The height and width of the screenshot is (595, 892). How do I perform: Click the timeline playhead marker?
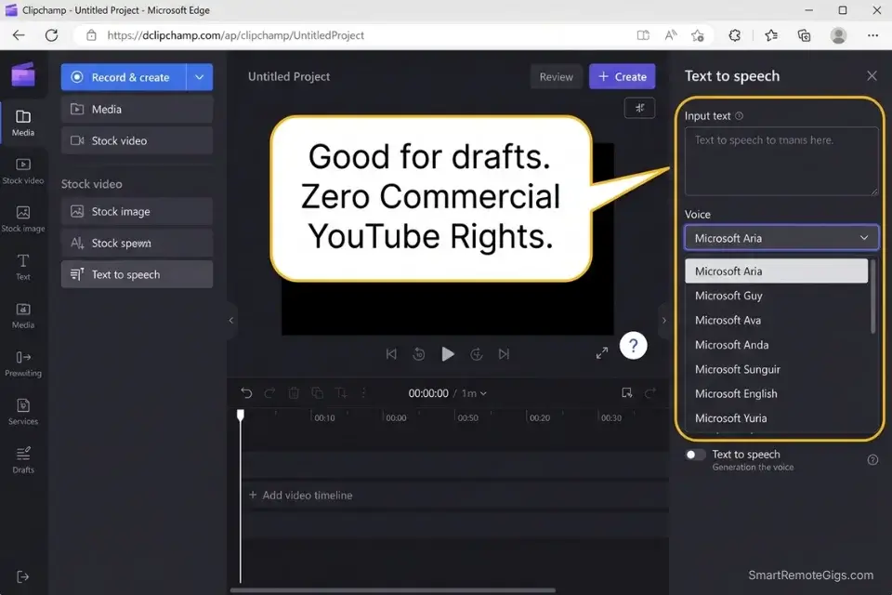click(x=241, y=415)
